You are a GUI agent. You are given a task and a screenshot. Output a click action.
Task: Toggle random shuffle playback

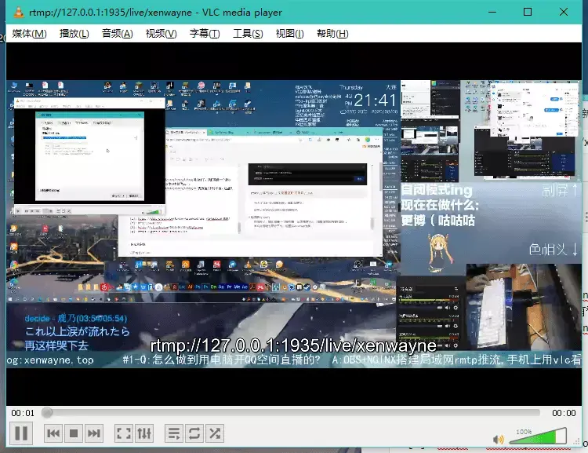[x=215, y=433]
